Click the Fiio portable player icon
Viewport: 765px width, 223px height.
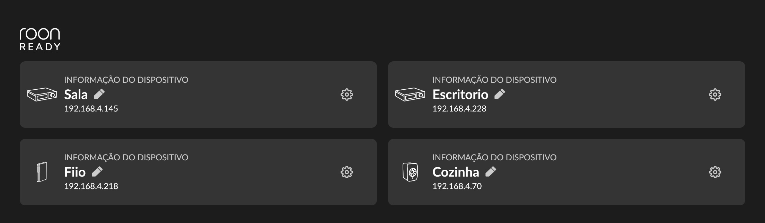[x=42, y=172]
